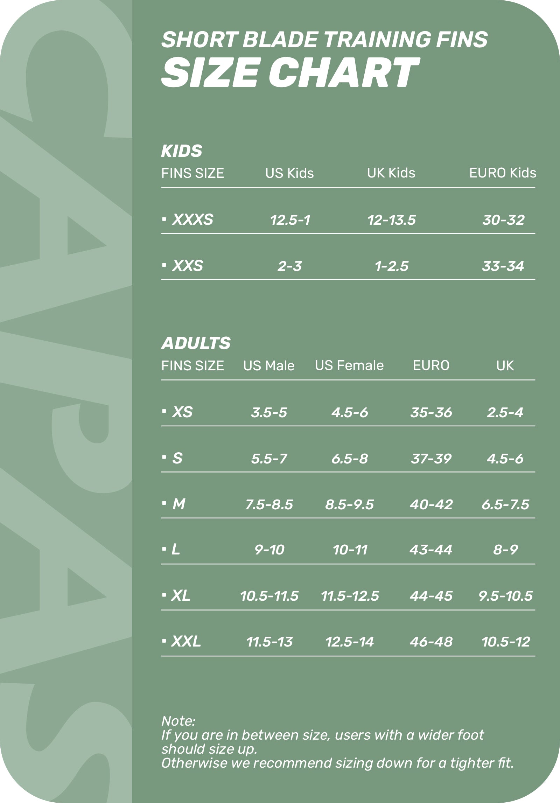The image size is (560, 803).
Task: Click the US Male column header
Action: coord(269,366)
